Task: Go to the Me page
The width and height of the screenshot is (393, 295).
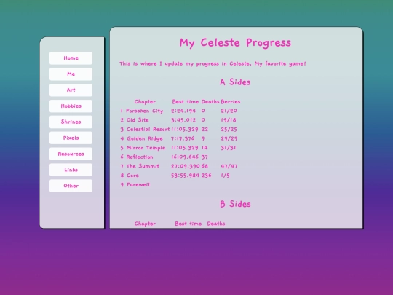Action: [x=71, y=74]
